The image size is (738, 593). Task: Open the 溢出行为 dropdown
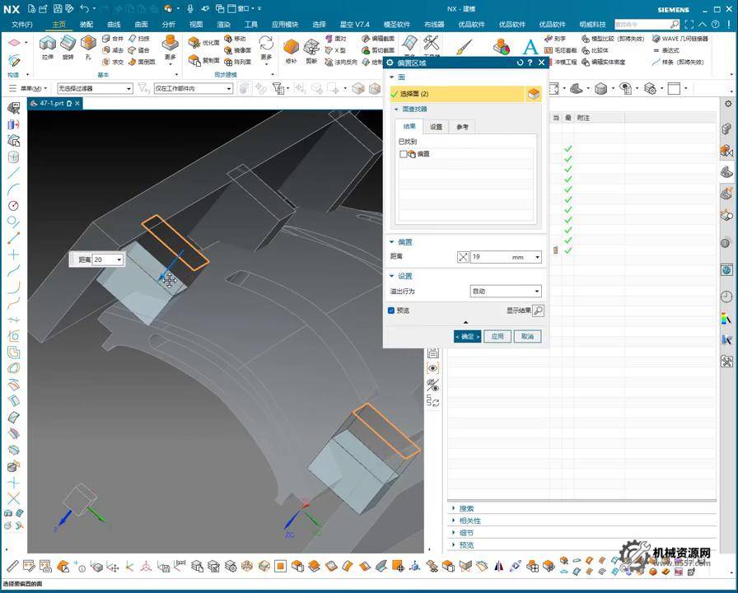click(x=505, y=291)
